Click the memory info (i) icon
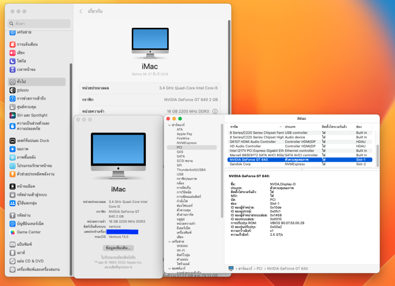This screenshot has height=286, width=395. point(215,111)
